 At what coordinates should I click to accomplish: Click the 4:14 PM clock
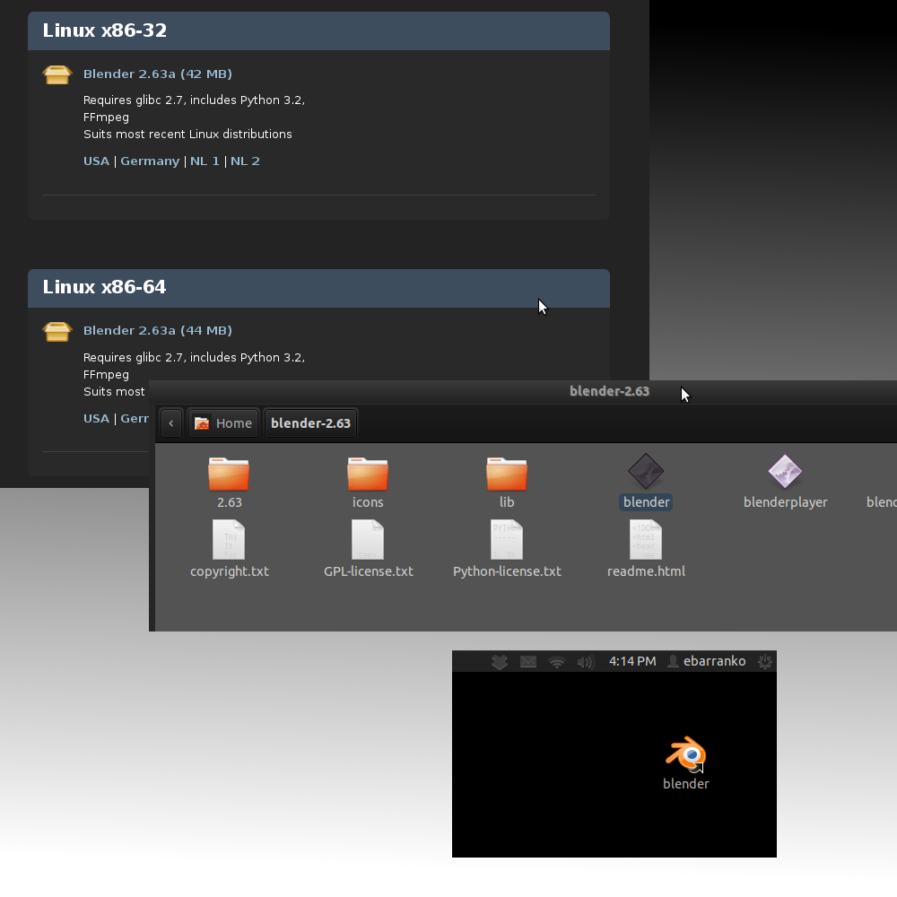click(x=632, y=661)
